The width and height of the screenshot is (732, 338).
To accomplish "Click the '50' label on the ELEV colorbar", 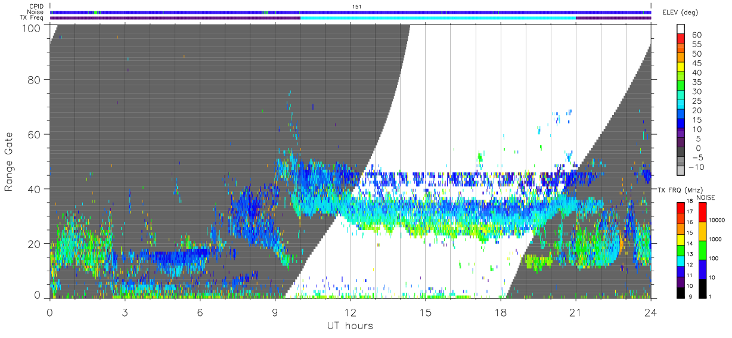I will [696, 54].
